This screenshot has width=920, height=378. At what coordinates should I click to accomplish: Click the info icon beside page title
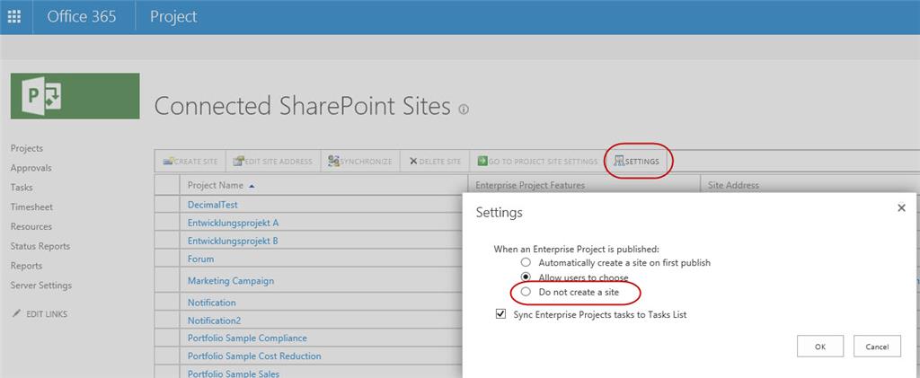pyautogui.click(x=464, y=109)
